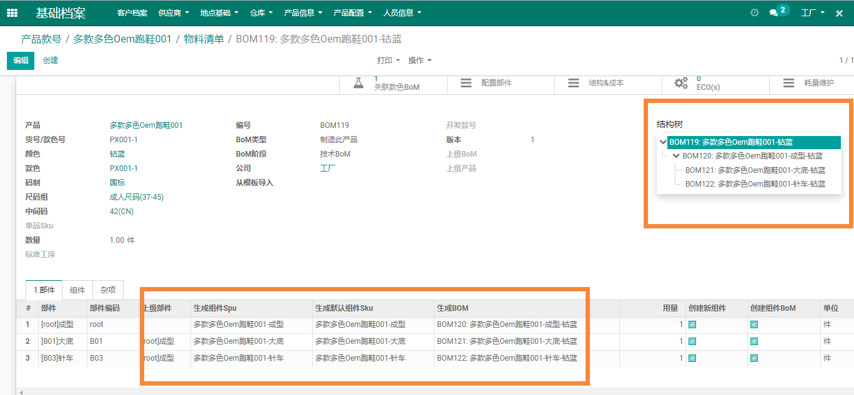
Task: Collapse the BOM119 tree node arrow
Action: coord(663,142)
